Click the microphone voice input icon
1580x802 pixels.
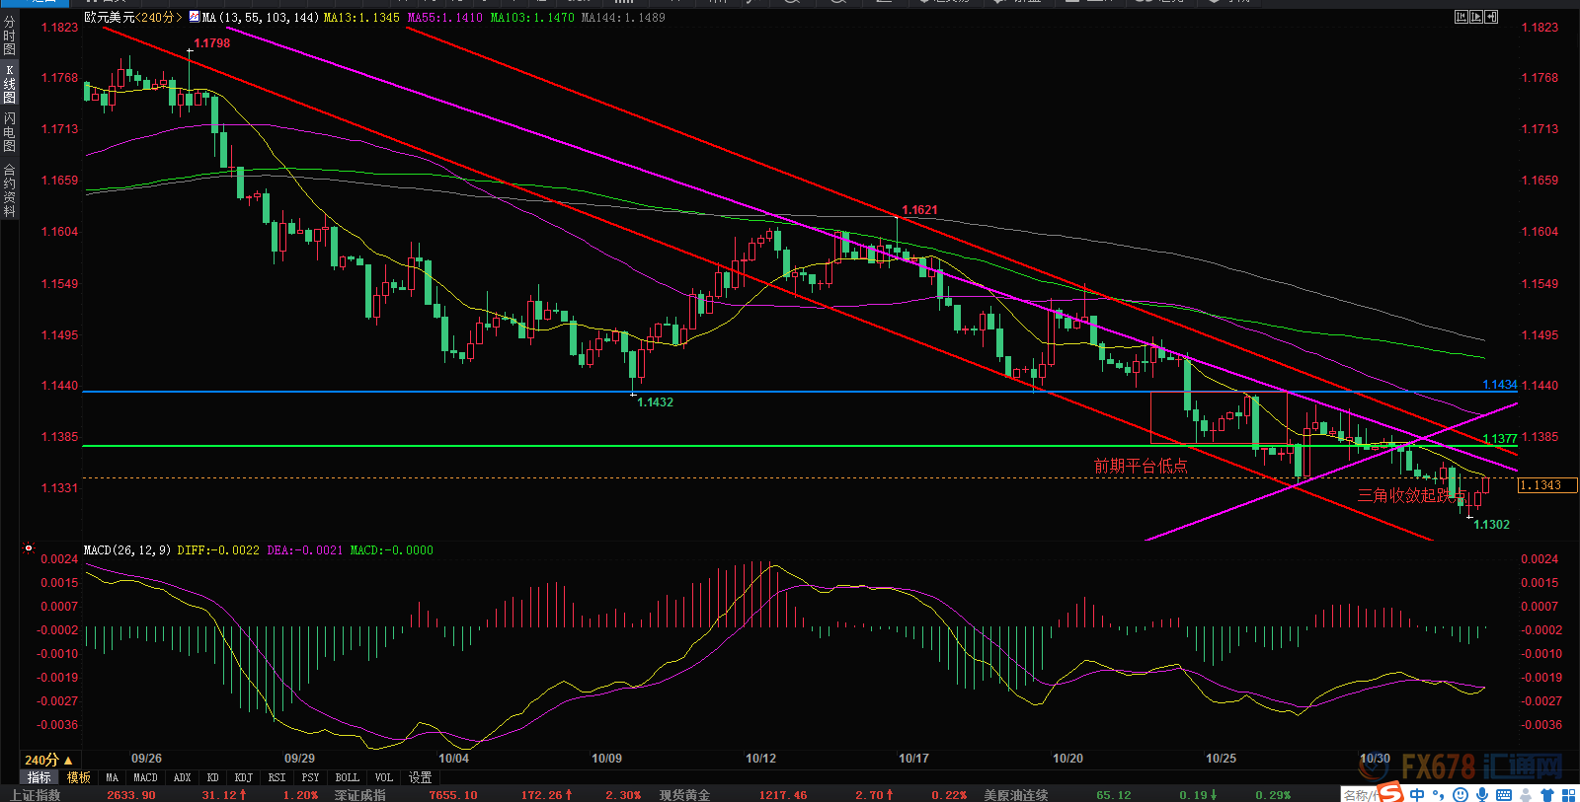tap(1482, 795)
